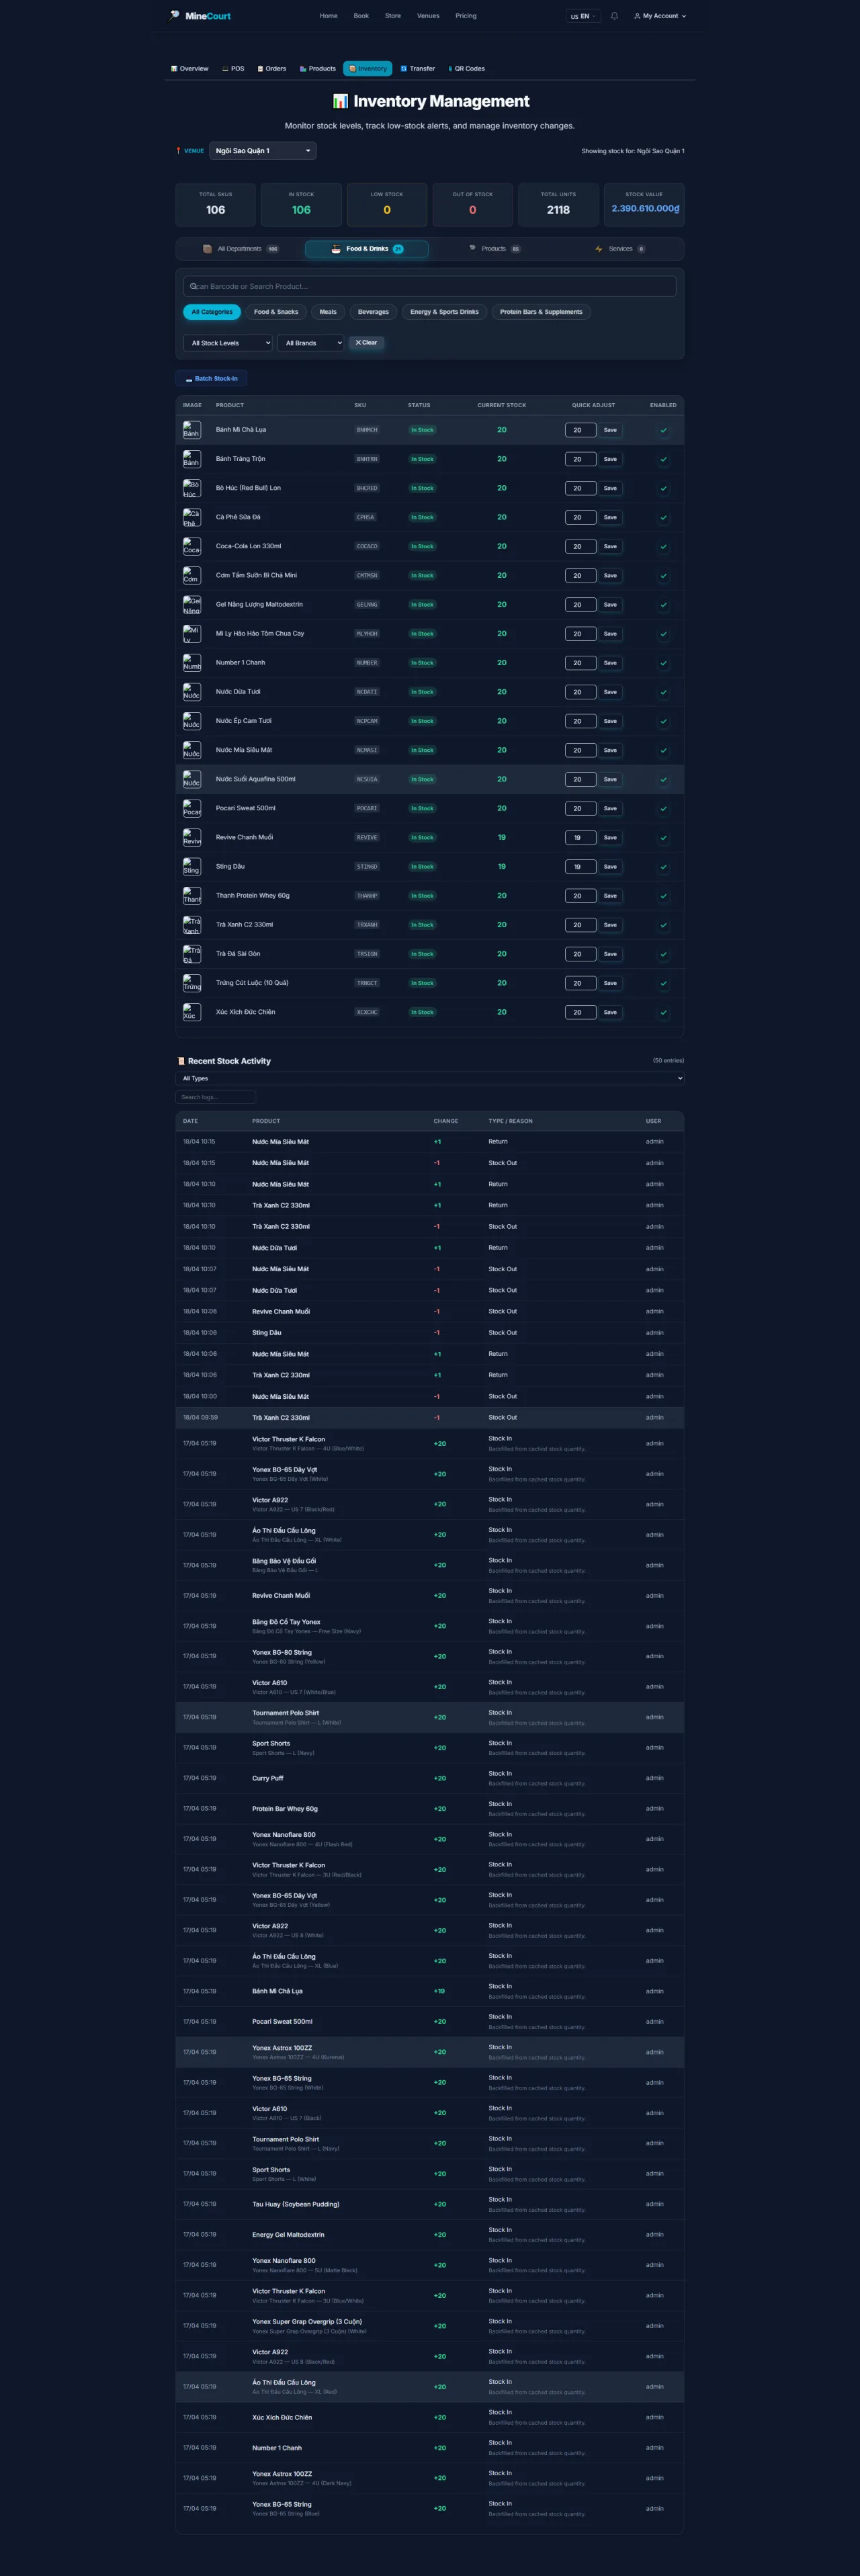Switch to the POS tab
The image size is (860, 2576).
233,69
